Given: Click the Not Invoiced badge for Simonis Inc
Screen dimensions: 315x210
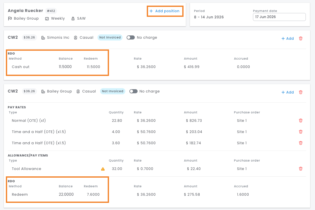Looking at the screenshot, I should 110,37.
